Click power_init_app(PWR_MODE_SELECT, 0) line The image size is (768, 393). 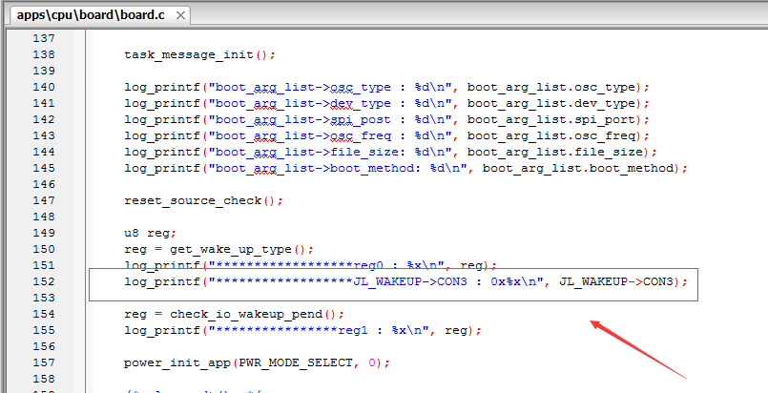click(x=257, y=362)
